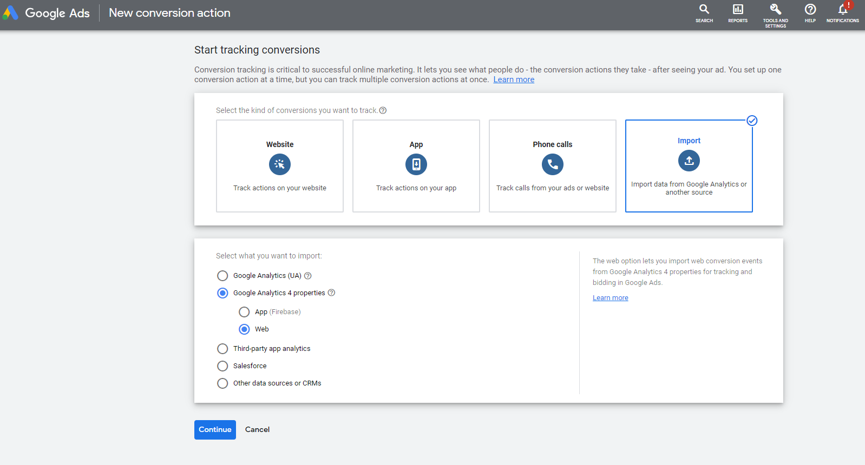Select Google Analytics (UA) radio button
Viewport: 865px width, 465px height.
[x=222, y=276]
